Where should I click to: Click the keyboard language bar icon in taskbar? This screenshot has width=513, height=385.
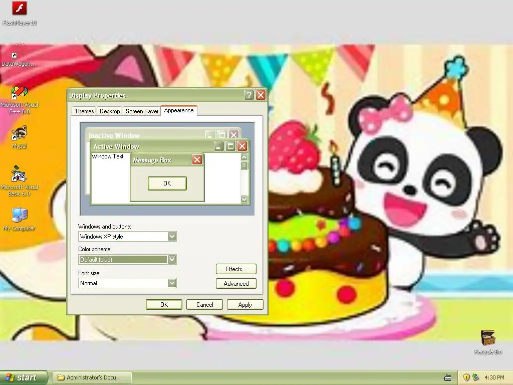click(x=447, y=378)
